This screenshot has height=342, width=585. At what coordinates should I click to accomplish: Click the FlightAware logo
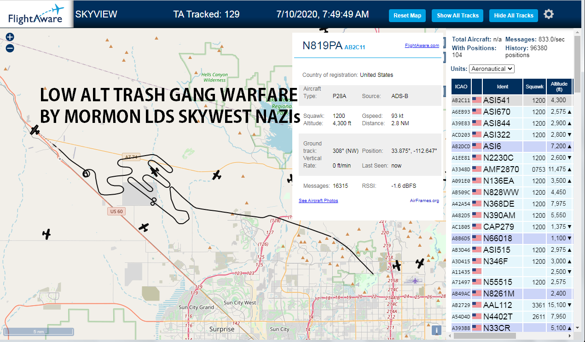pos(36,14)
